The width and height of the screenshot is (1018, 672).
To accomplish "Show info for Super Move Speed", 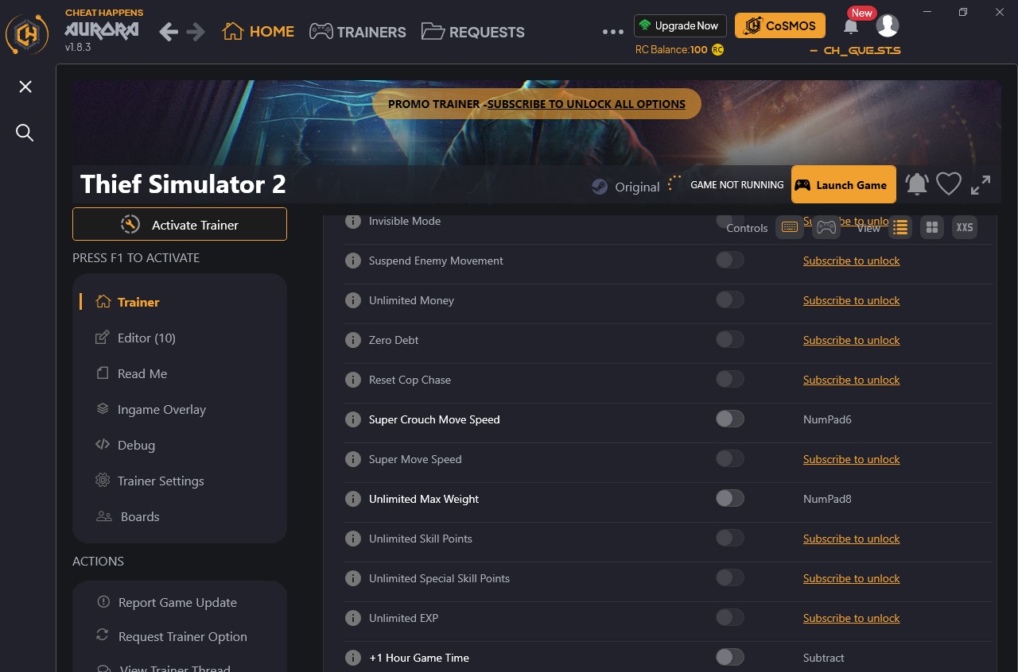I will pos(353,459).
